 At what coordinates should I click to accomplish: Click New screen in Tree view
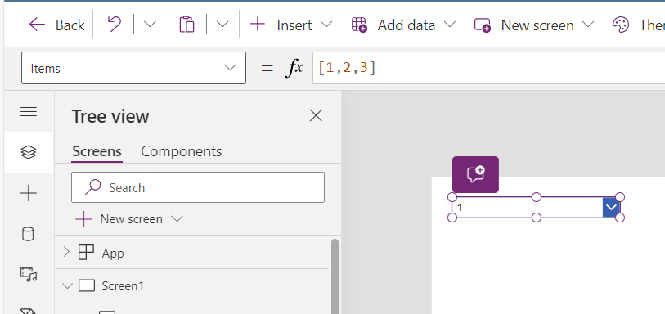click(x=119, y=219)
